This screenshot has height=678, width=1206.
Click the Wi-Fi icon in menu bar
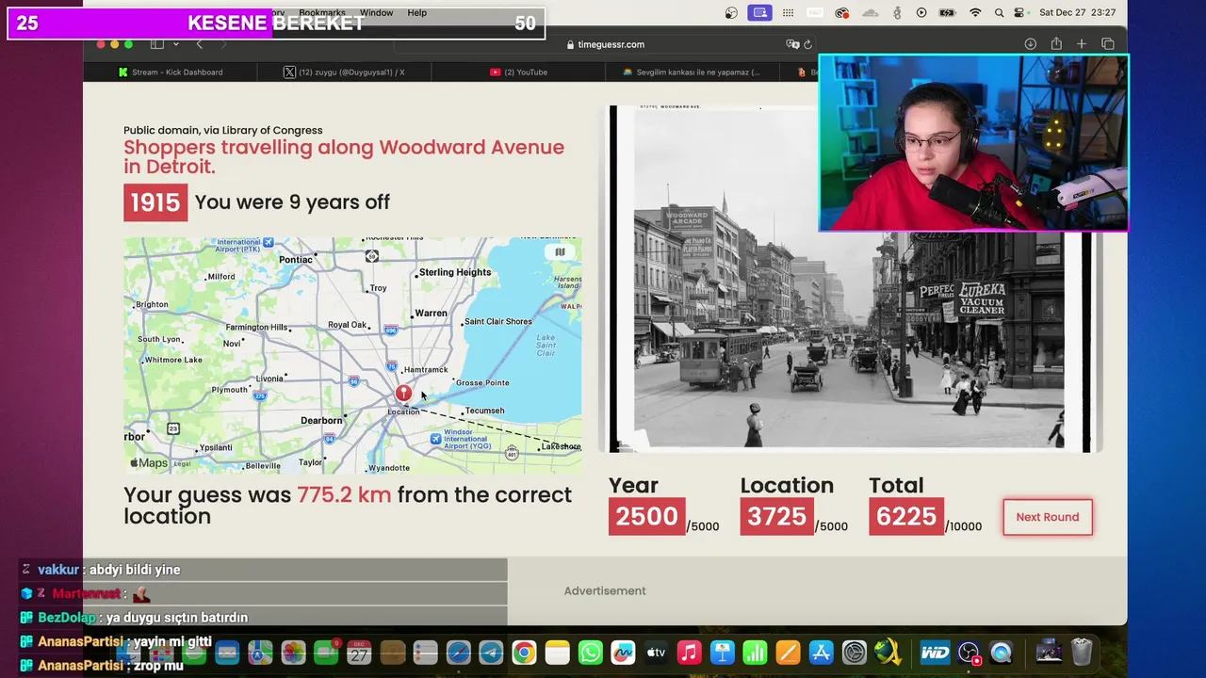click(975, 13)
